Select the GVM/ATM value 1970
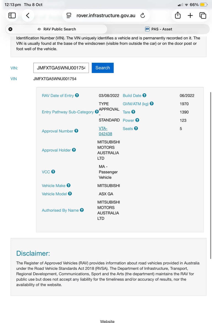Screen dimensions: 212x323 point(184,104)
